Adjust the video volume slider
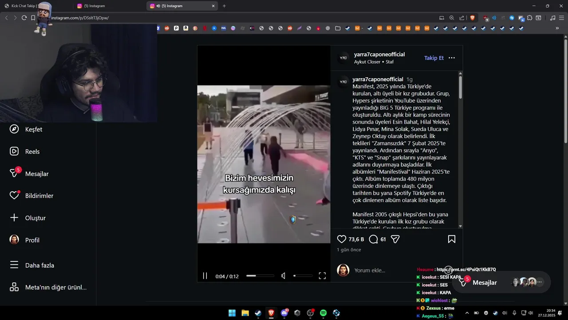 [303, 276]
